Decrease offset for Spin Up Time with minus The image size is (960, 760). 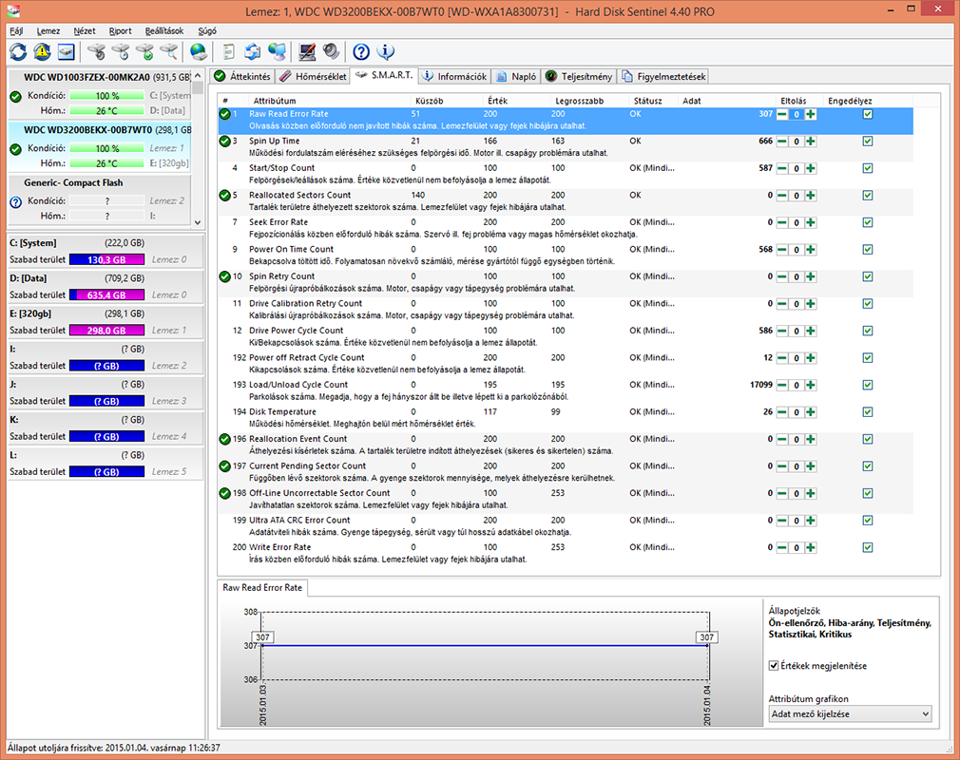coord(782,142)
